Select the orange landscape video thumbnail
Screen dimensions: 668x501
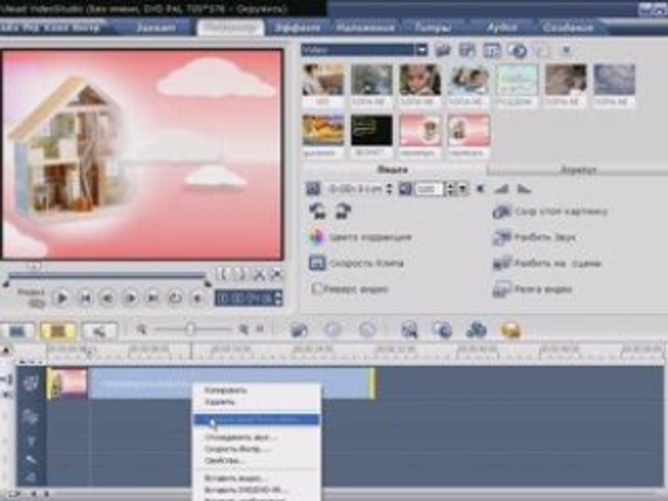(x=323, y=130)
